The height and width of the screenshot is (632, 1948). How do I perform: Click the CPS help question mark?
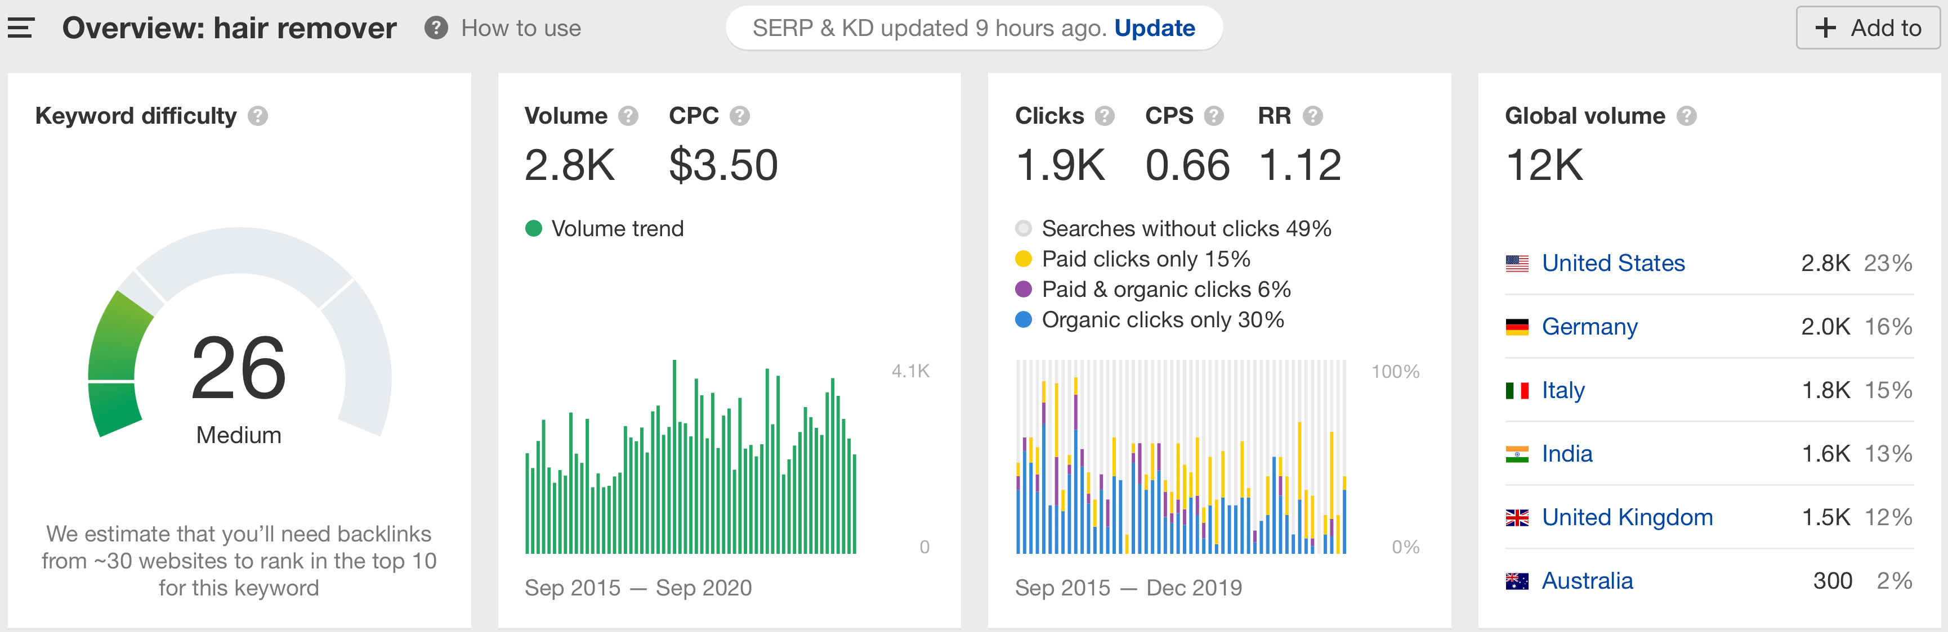1214,115
